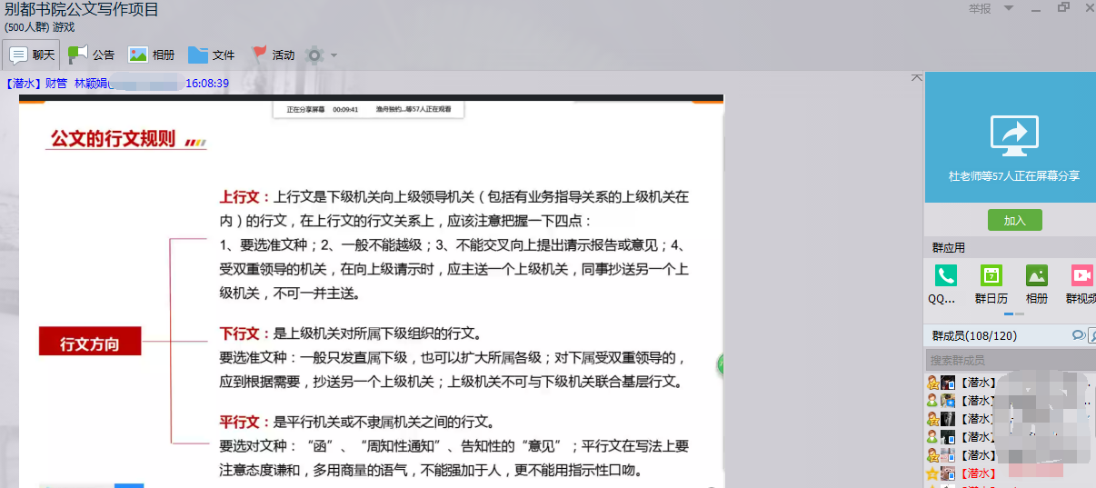
Task: Click the 举报 report link
Action: pyautogui.click(x=980, y=9)
